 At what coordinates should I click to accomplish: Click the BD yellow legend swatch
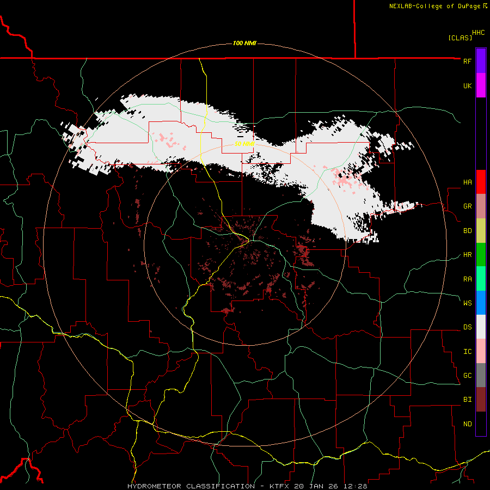tap(481, 230)
